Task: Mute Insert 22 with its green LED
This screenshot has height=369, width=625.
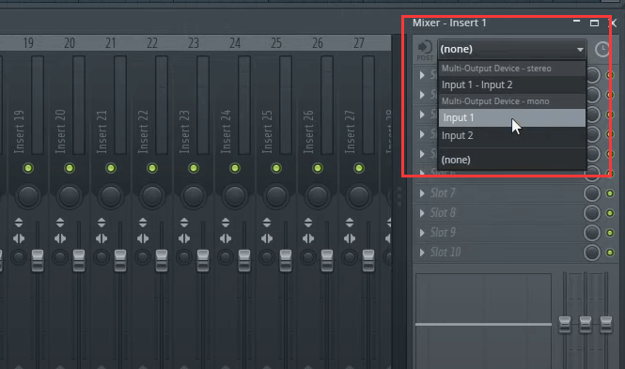Action: click(152, 168)
